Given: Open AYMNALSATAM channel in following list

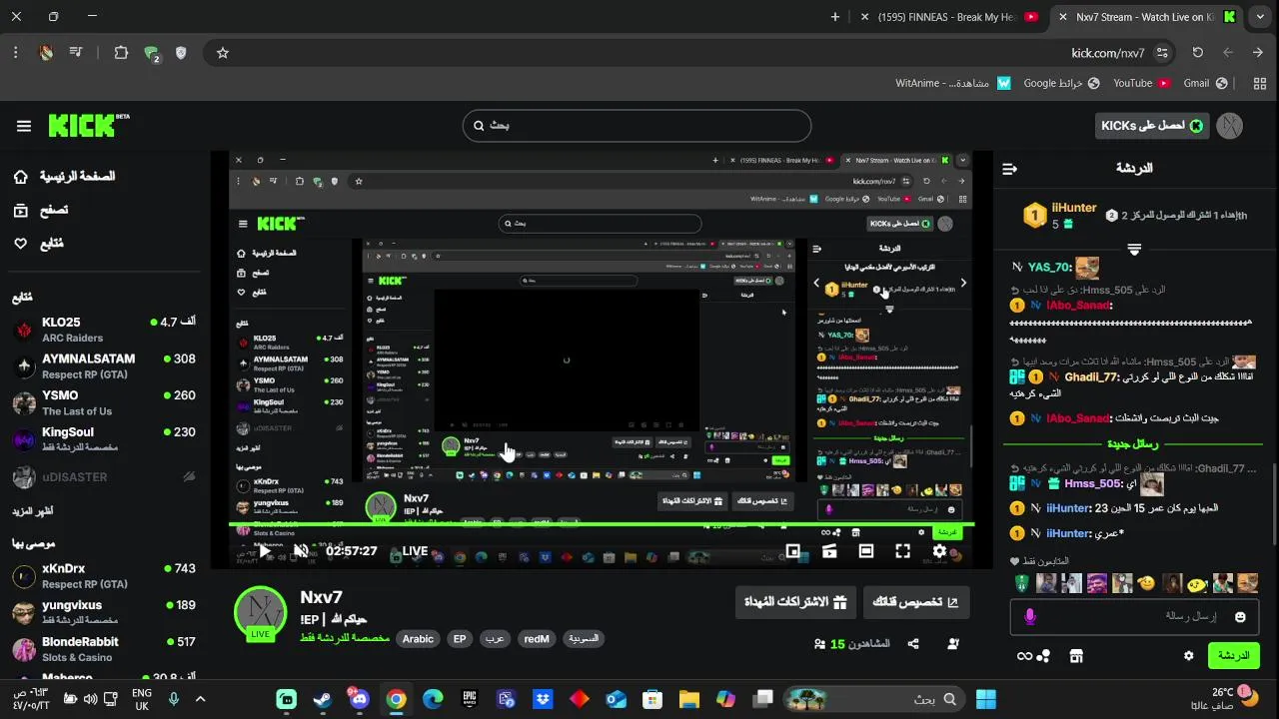Looking at the screenshot, I should [x=104, y=365].
